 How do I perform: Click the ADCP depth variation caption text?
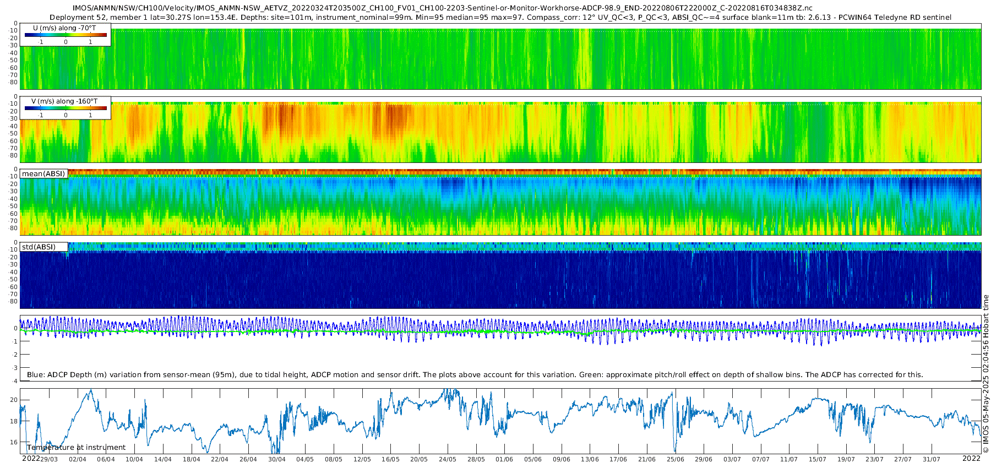point(475,374)
